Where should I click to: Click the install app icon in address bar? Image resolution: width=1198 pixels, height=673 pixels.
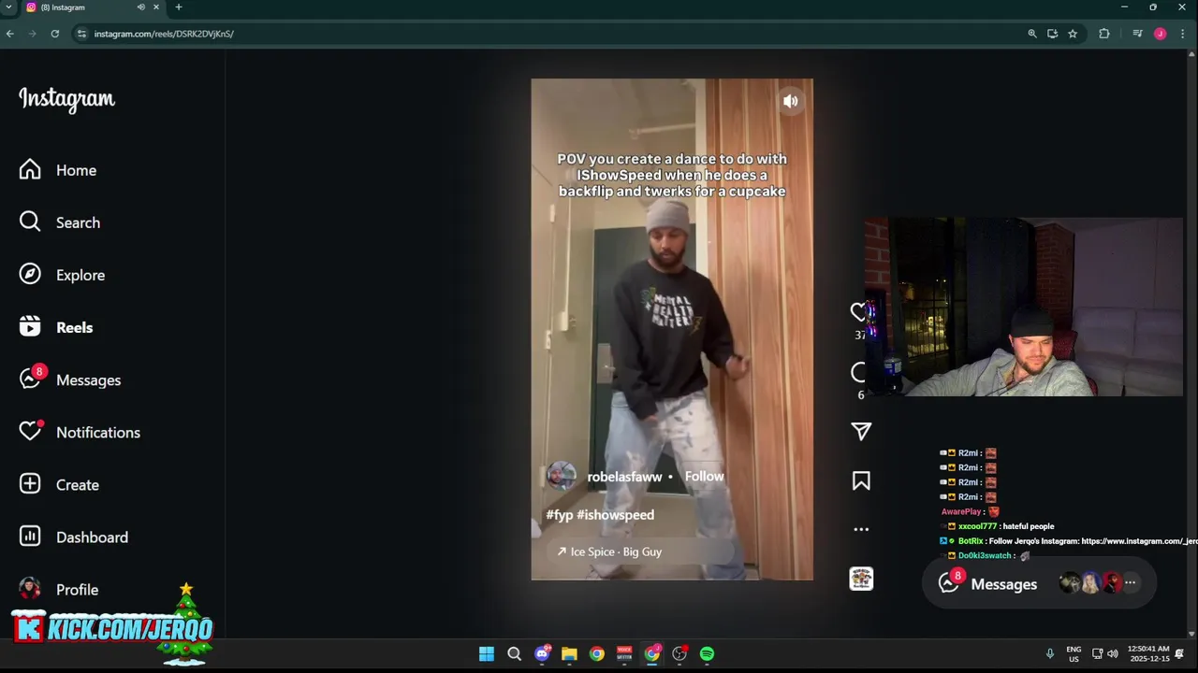1053,34
